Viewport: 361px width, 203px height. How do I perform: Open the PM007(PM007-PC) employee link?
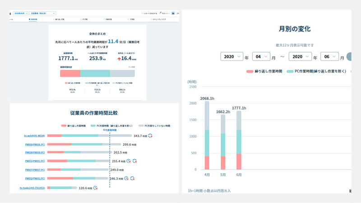tap(35, 170)
